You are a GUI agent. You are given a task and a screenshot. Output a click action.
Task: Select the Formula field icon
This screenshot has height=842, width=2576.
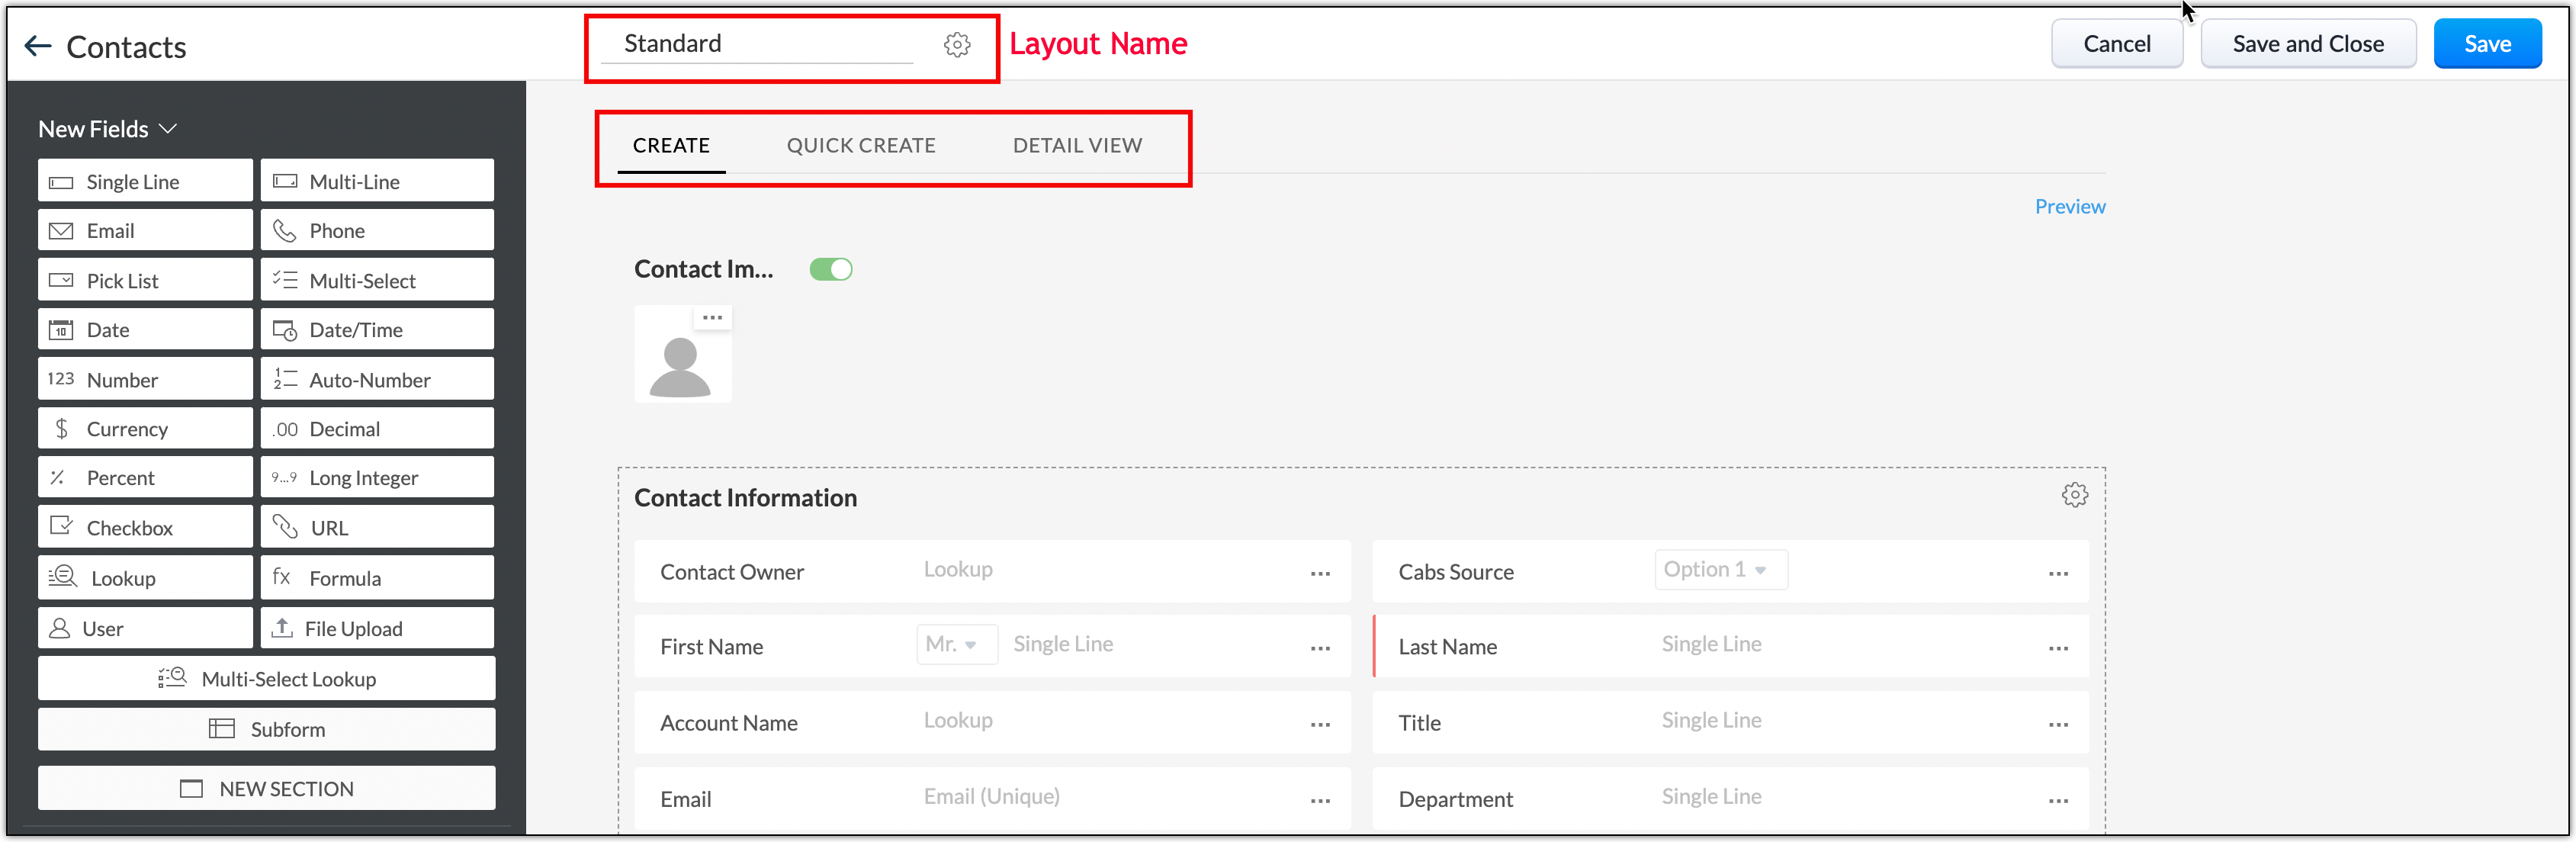click(x=282, y=578)
